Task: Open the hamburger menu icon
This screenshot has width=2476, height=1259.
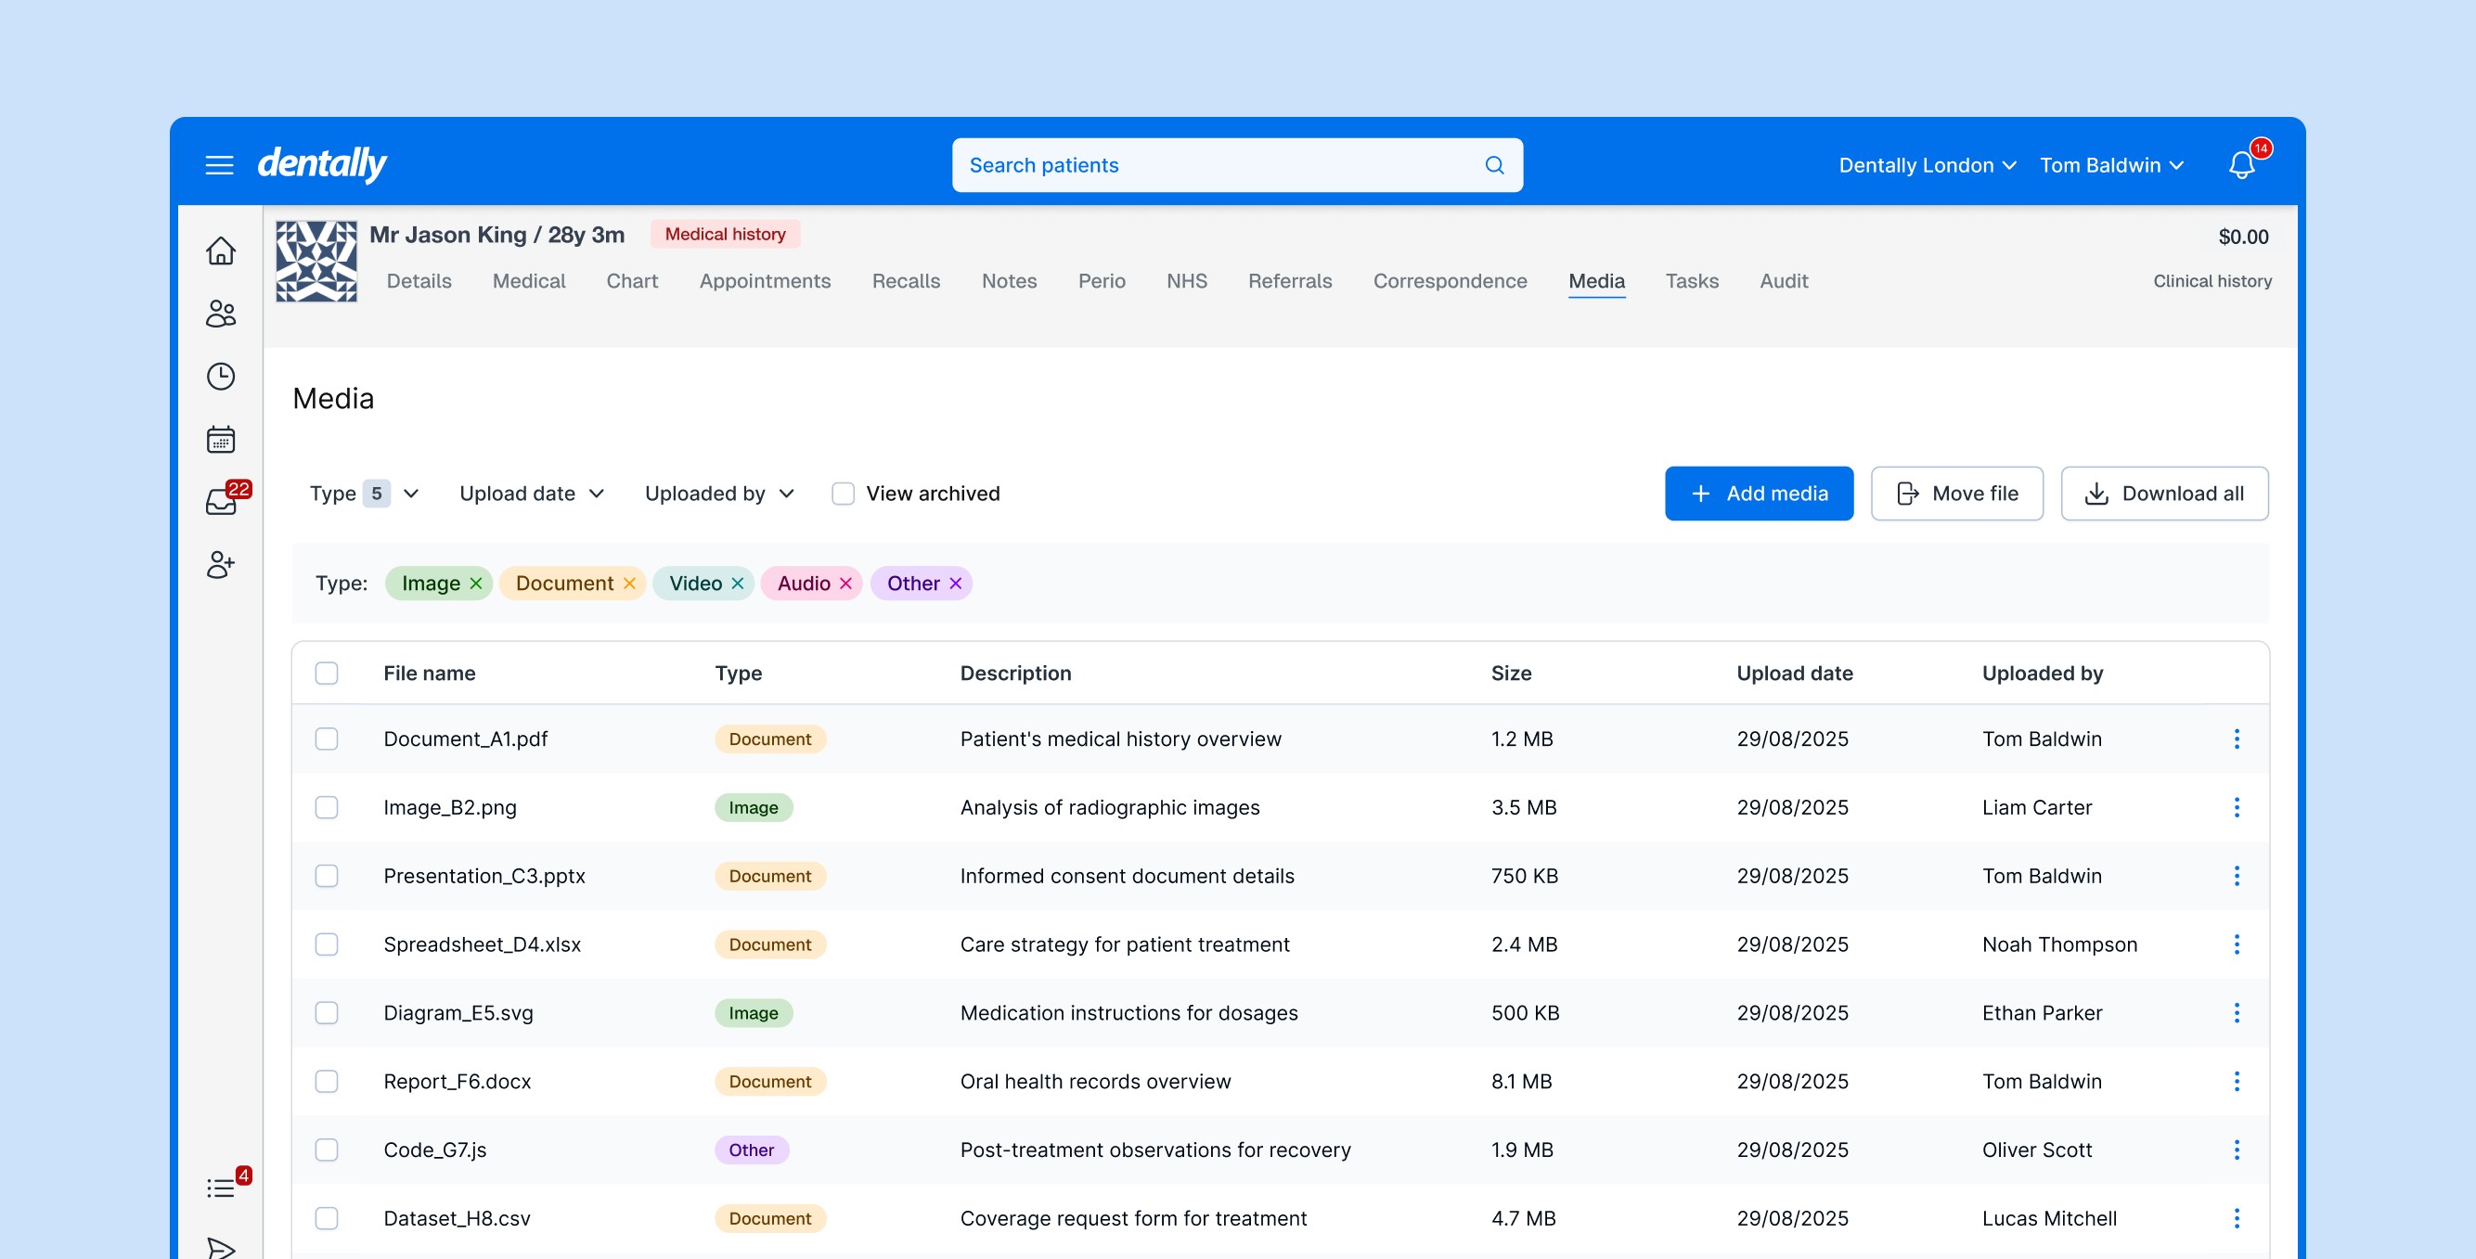Action: point(219,165)
